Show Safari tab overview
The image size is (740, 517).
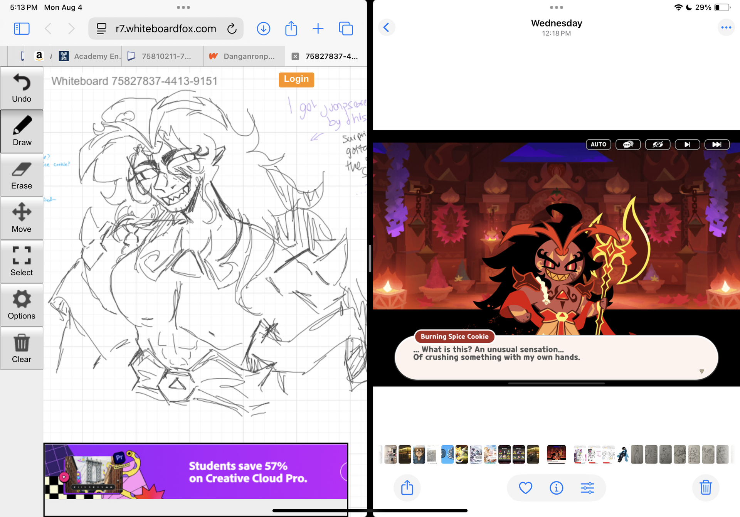[346, 29]
